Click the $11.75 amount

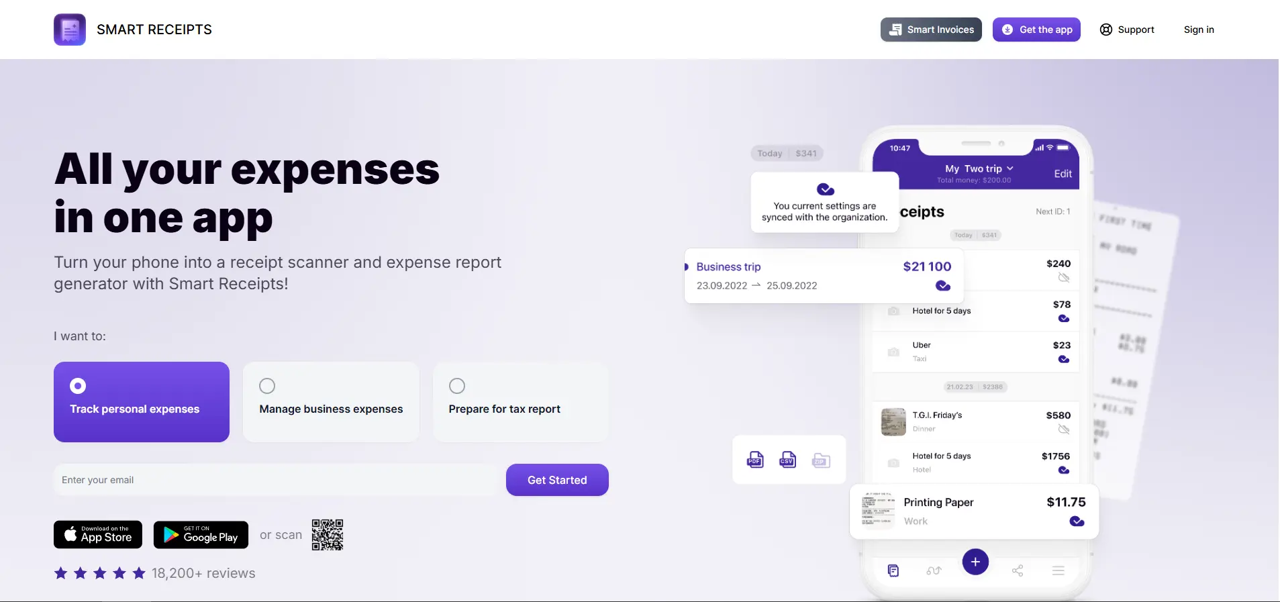click(1066, 502)
